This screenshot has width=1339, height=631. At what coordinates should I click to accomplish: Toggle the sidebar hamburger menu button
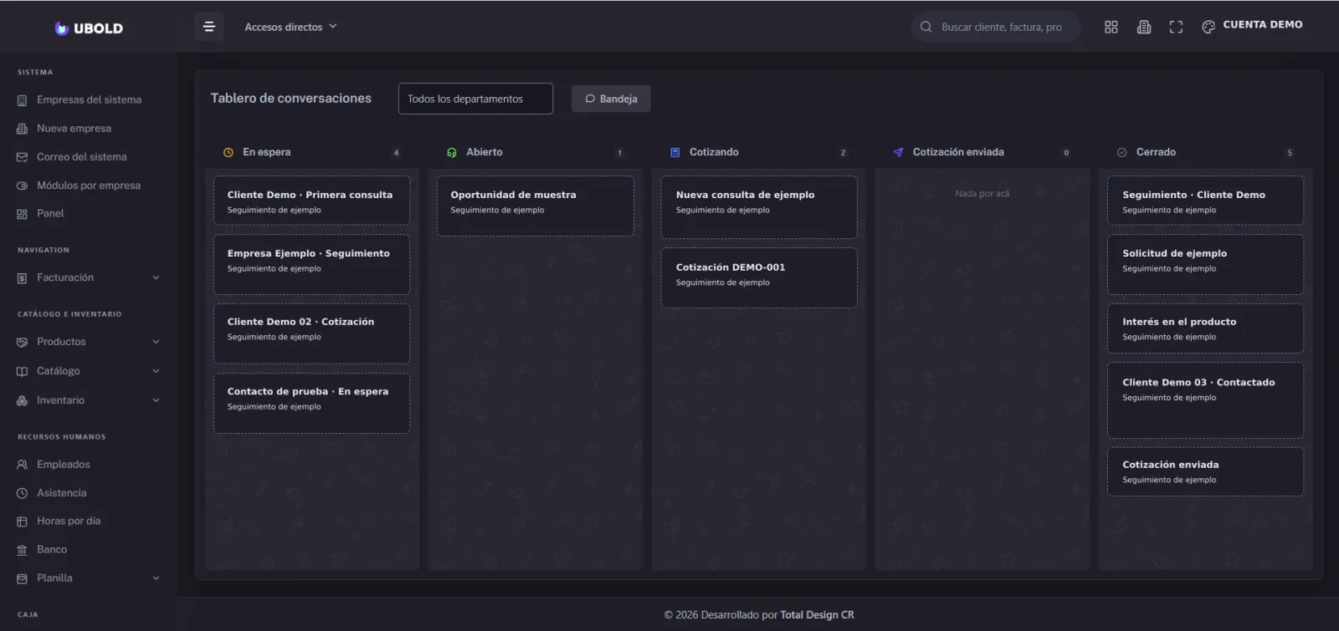pyautogui.click(x=209, y=27)
